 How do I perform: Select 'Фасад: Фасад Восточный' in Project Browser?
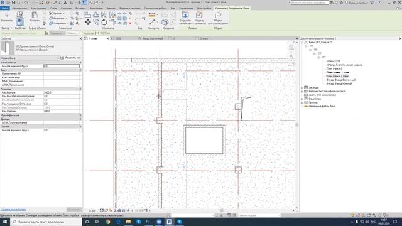340,80
